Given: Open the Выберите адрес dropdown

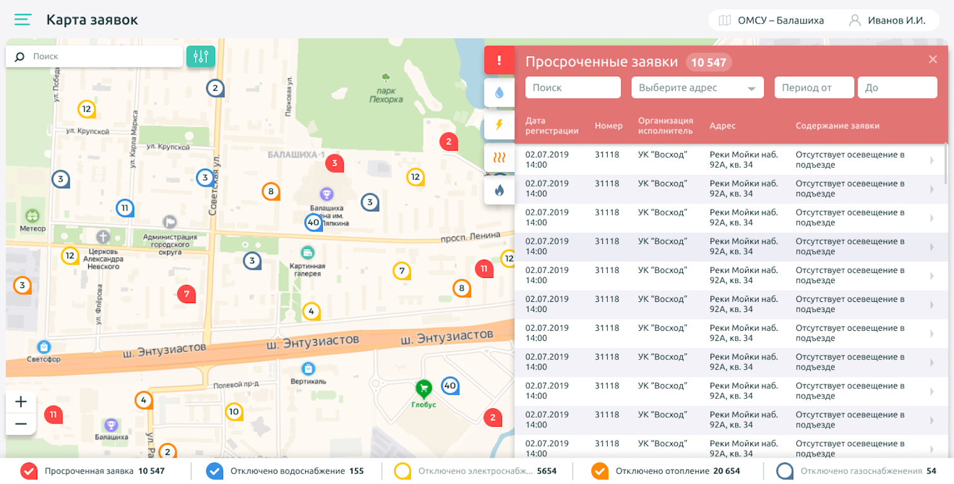Looking at the screenshot, I should click(x=697, y=88).
